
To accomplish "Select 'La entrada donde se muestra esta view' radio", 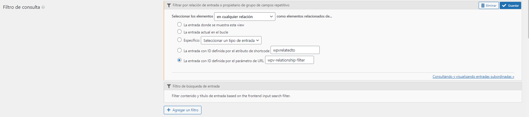I will (x=179, y=24).
